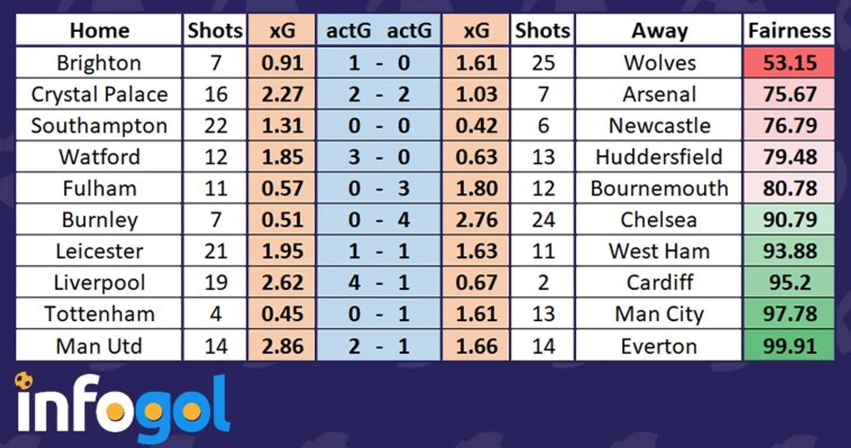Click the Wolves away team cell

point(659,62)
